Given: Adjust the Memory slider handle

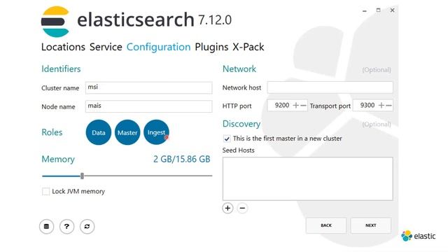Looking at the screenshot, I should (x=83, y=176).
